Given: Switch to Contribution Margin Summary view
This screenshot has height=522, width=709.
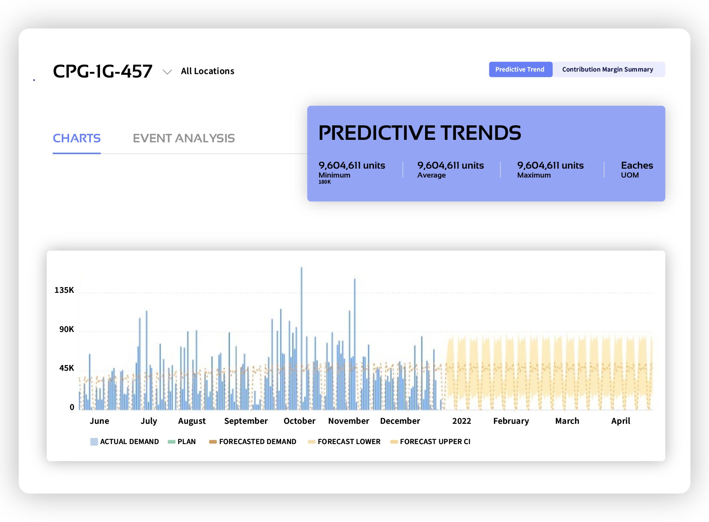Looking at the screenshot, I should pos(608,69).
